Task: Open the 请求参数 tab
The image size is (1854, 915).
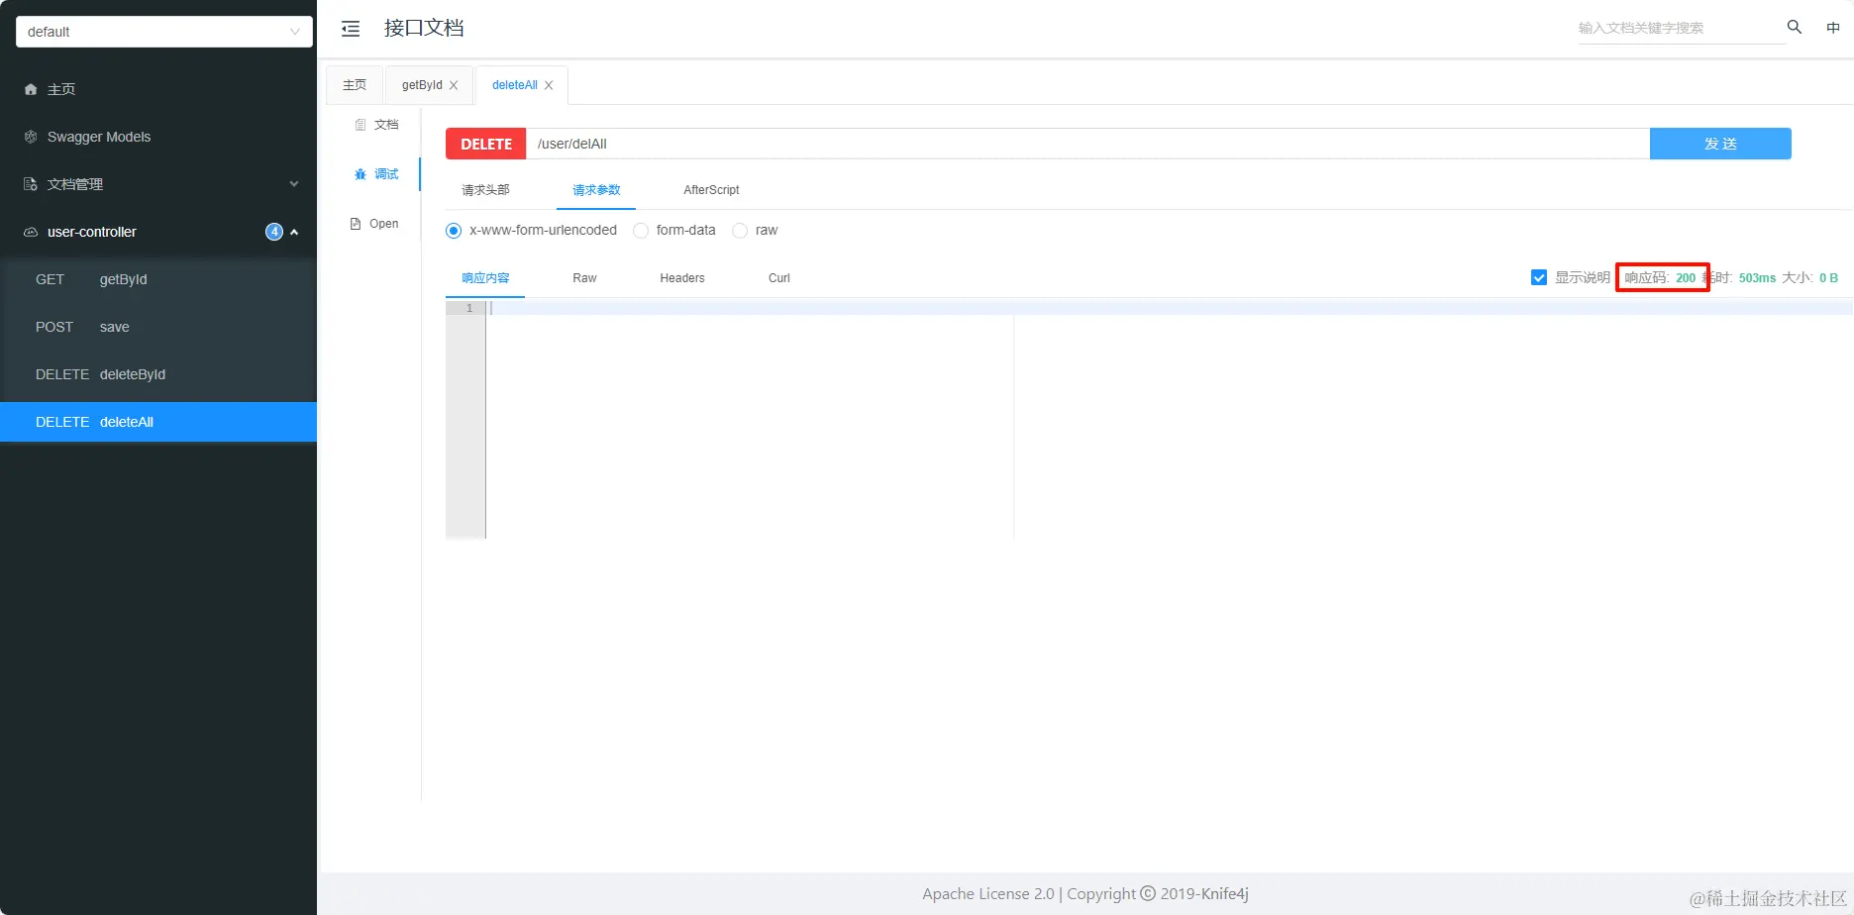Action: [x=596, y=190]
